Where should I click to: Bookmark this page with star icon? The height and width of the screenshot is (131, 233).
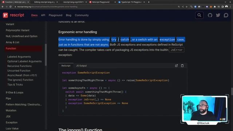[187, 7]
